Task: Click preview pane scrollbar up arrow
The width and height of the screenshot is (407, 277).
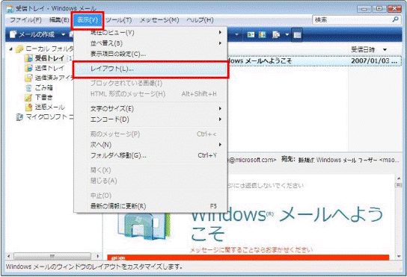Action: [399, 178]
